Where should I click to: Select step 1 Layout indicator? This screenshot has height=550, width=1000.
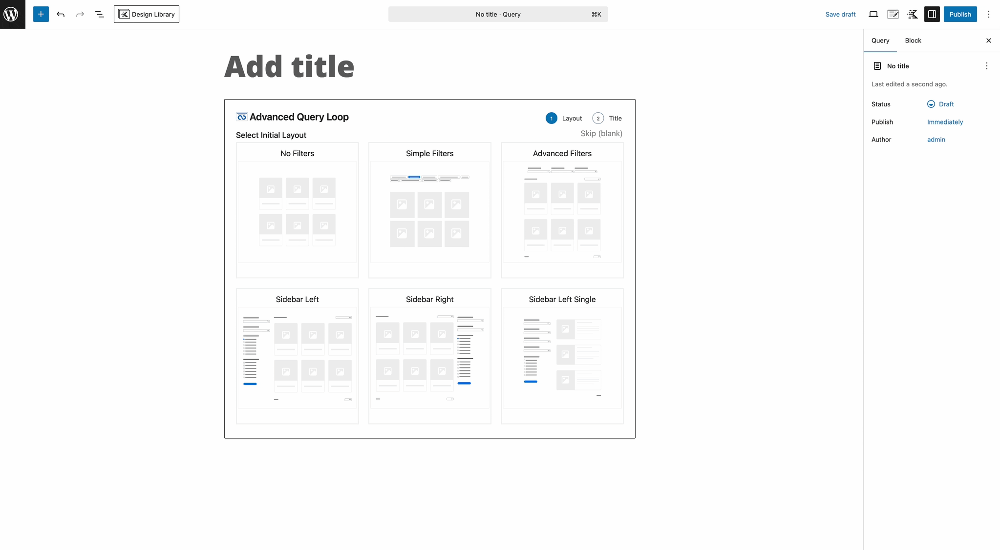(x=552, y=118)
